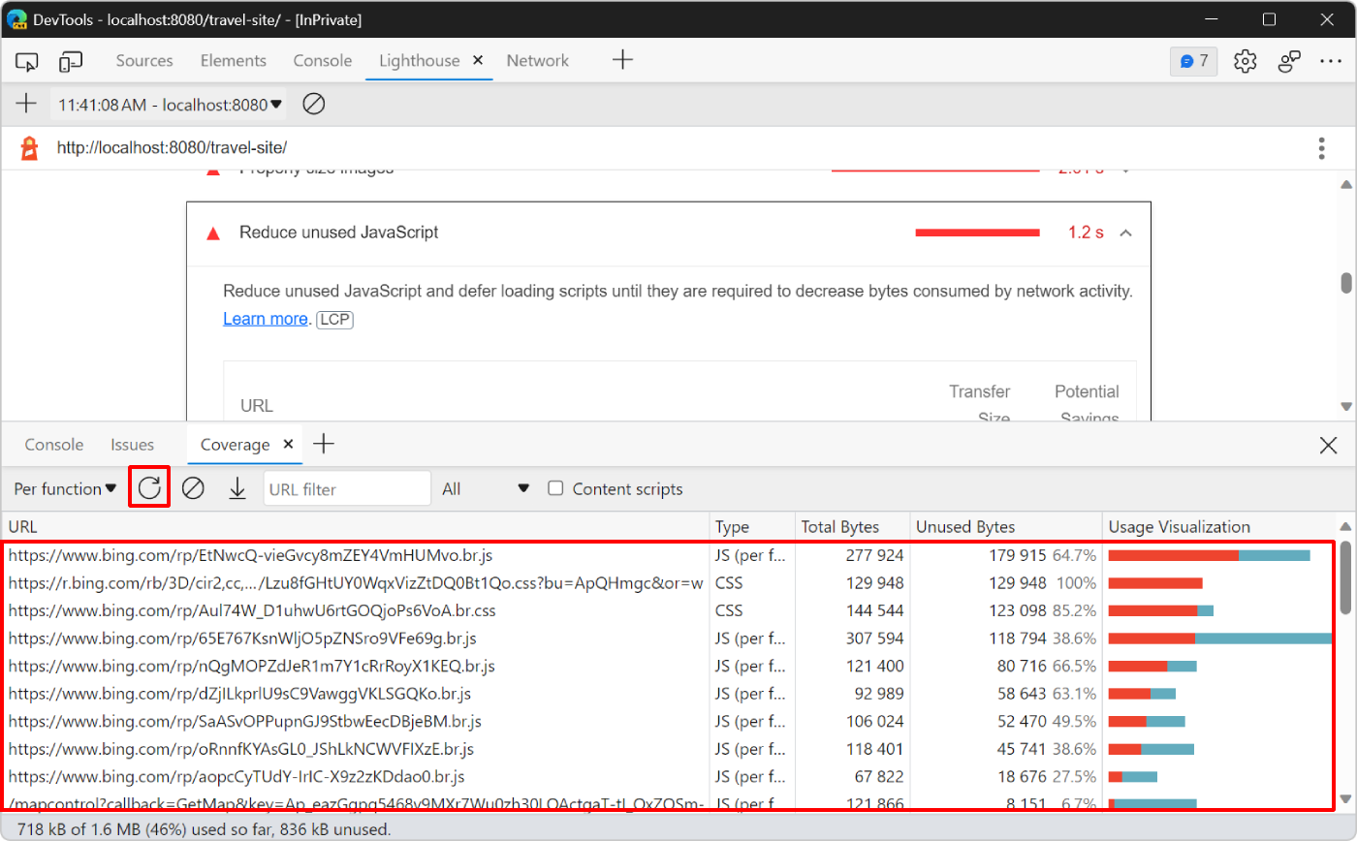Export the coverage data with the download icon
This screenshot has width=1357, height=841.
click(237, 488)
